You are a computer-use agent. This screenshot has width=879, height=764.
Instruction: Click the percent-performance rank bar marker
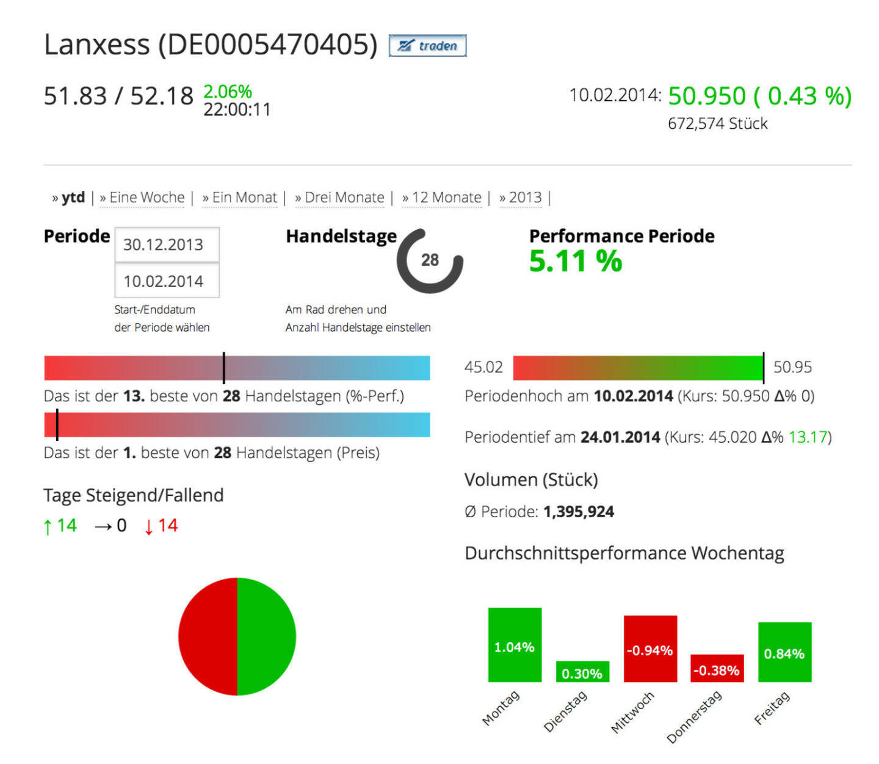click(223, 368)
